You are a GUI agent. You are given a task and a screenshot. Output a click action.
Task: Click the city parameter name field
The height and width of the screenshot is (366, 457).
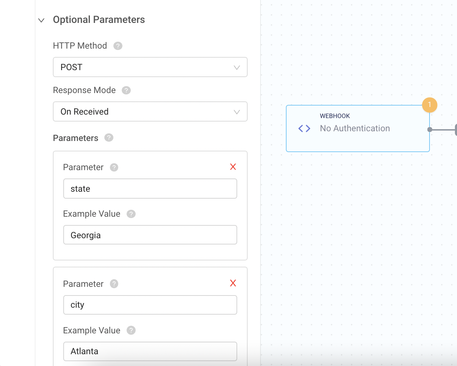(x=150, y=305)
